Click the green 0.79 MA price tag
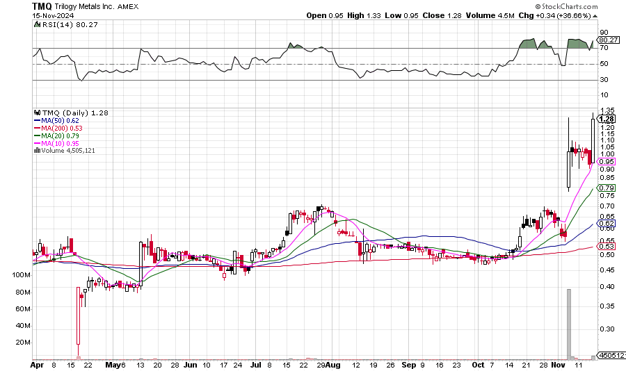 [606, 188]
